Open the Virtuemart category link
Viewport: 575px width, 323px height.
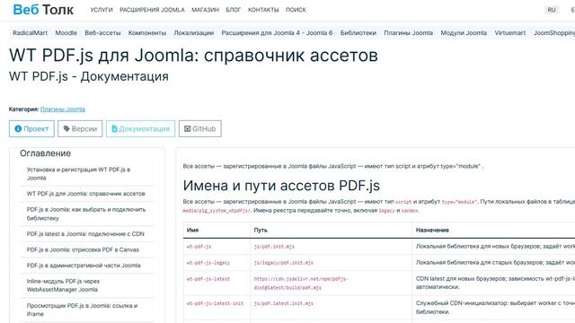[x=510, y=33]
